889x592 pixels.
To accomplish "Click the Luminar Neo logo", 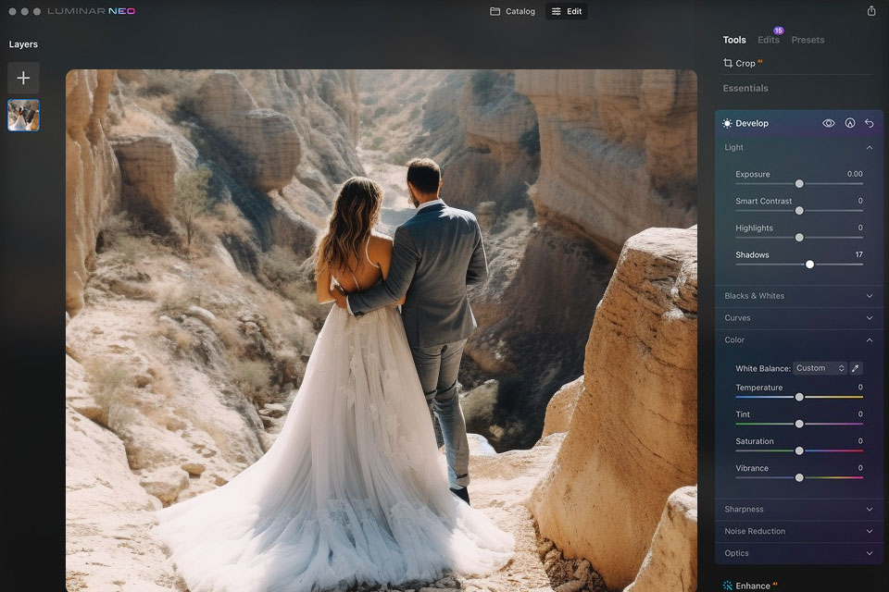I will pos(92,11).
